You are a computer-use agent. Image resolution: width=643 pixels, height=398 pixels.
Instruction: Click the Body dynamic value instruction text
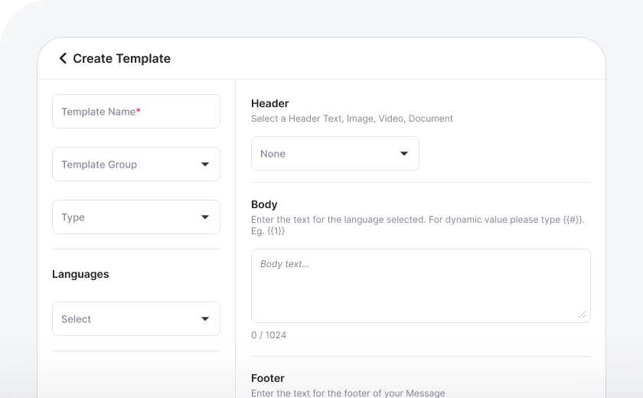pyautogui.click(x=417, y=220)
